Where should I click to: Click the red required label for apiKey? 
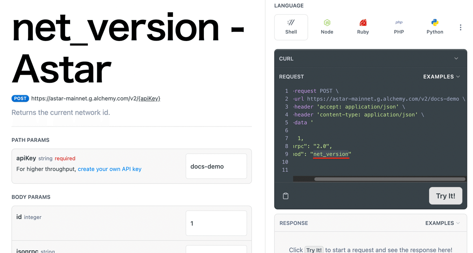[65, 158]
